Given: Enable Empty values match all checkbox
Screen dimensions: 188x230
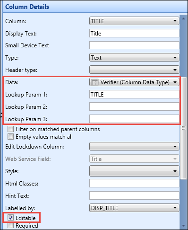Looking at the screenshot, I should click(10, 137).
